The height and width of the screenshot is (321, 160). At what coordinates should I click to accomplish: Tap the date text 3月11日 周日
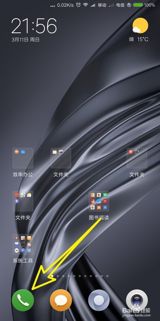pos(25,40)
